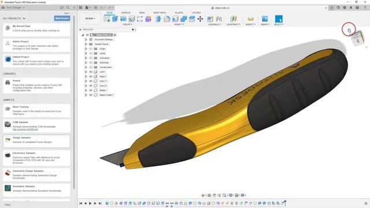Click the Notifications bell icon
This screenshot has height=208, width=370.
pyautogui.click(x=351, y=8)
